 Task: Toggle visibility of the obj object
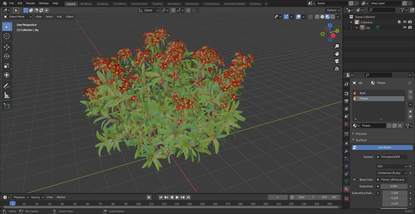click(x=405, y=28)
